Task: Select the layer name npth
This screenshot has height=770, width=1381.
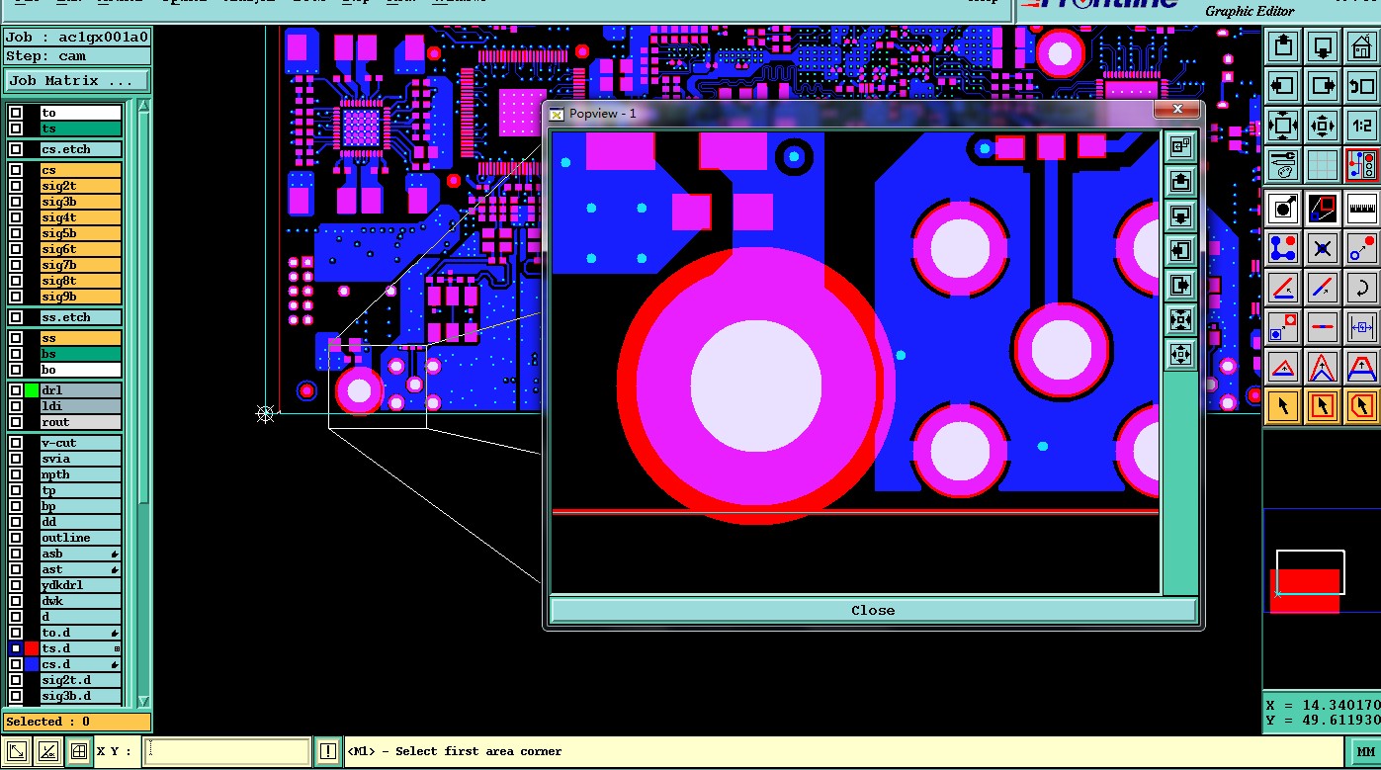Action: click(x=80, y=474)
